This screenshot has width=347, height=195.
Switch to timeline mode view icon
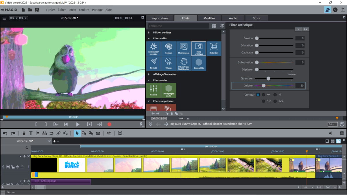point(338,141)
